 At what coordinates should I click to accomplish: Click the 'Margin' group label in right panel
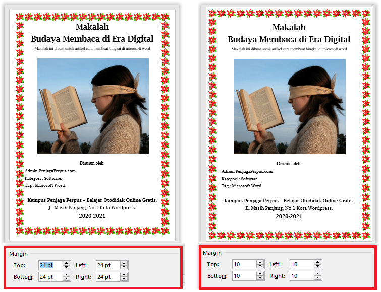point(212,253)
